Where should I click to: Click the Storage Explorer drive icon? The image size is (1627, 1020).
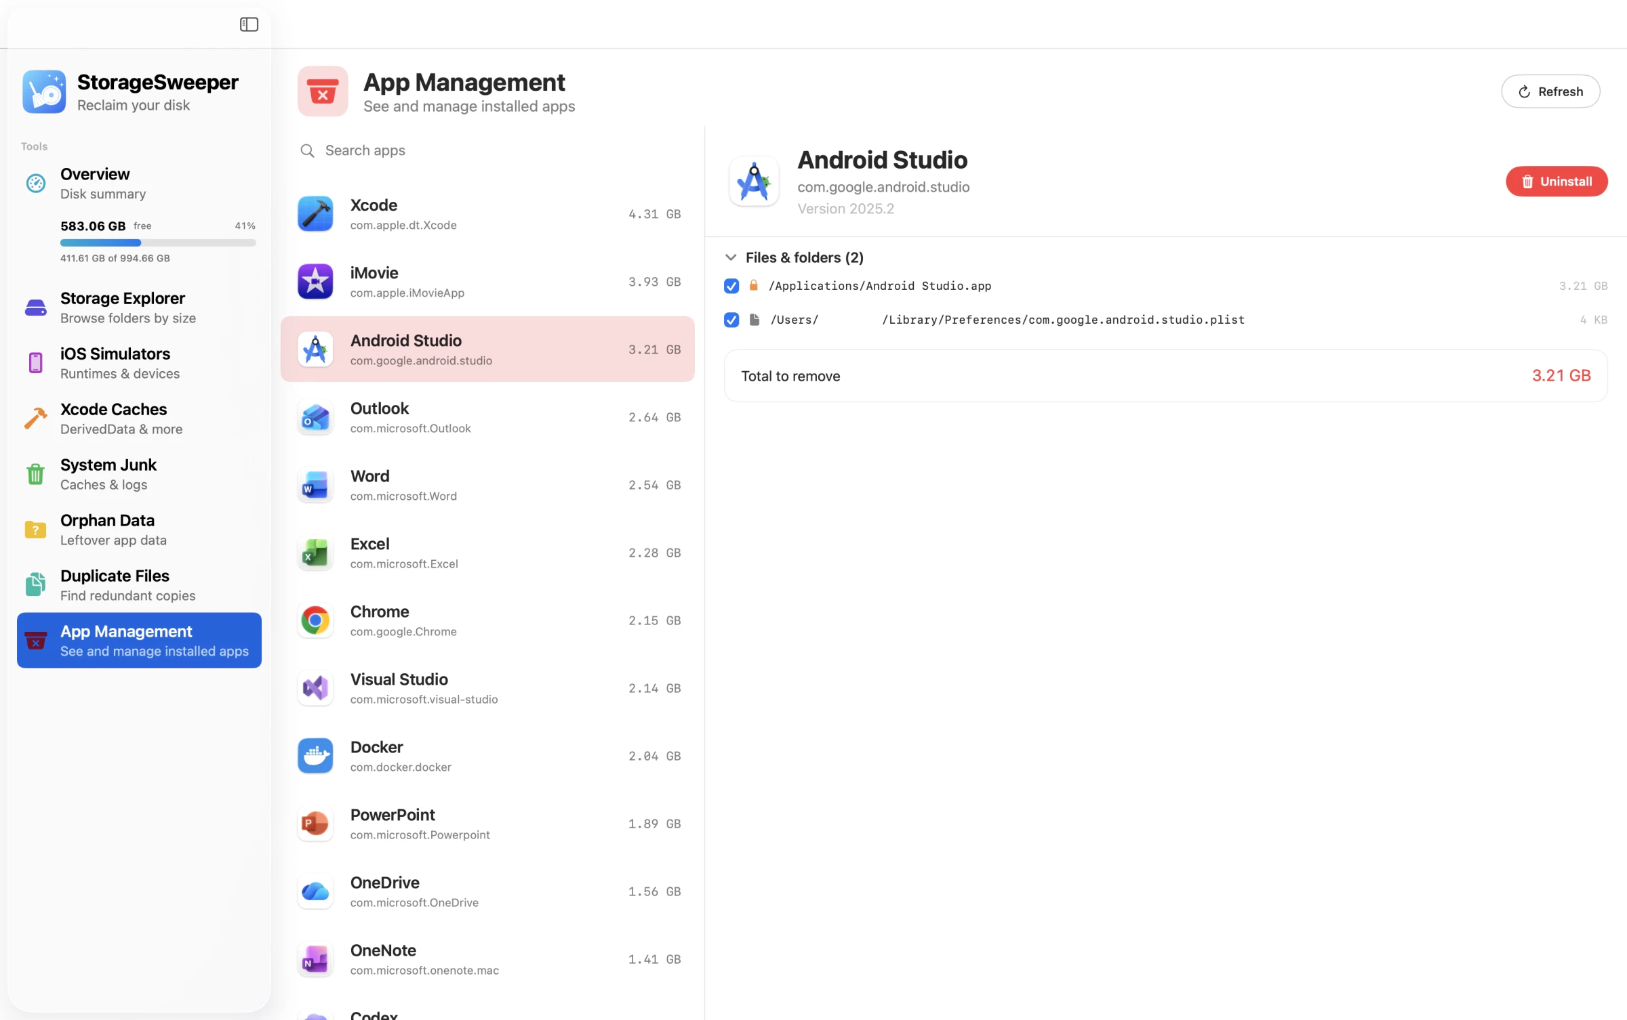(36, 307)
